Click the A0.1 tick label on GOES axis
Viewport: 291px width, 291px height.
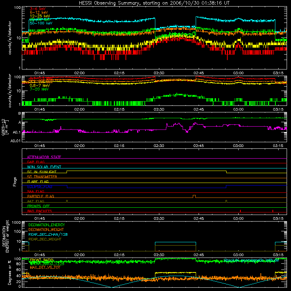tap(16, 132)
